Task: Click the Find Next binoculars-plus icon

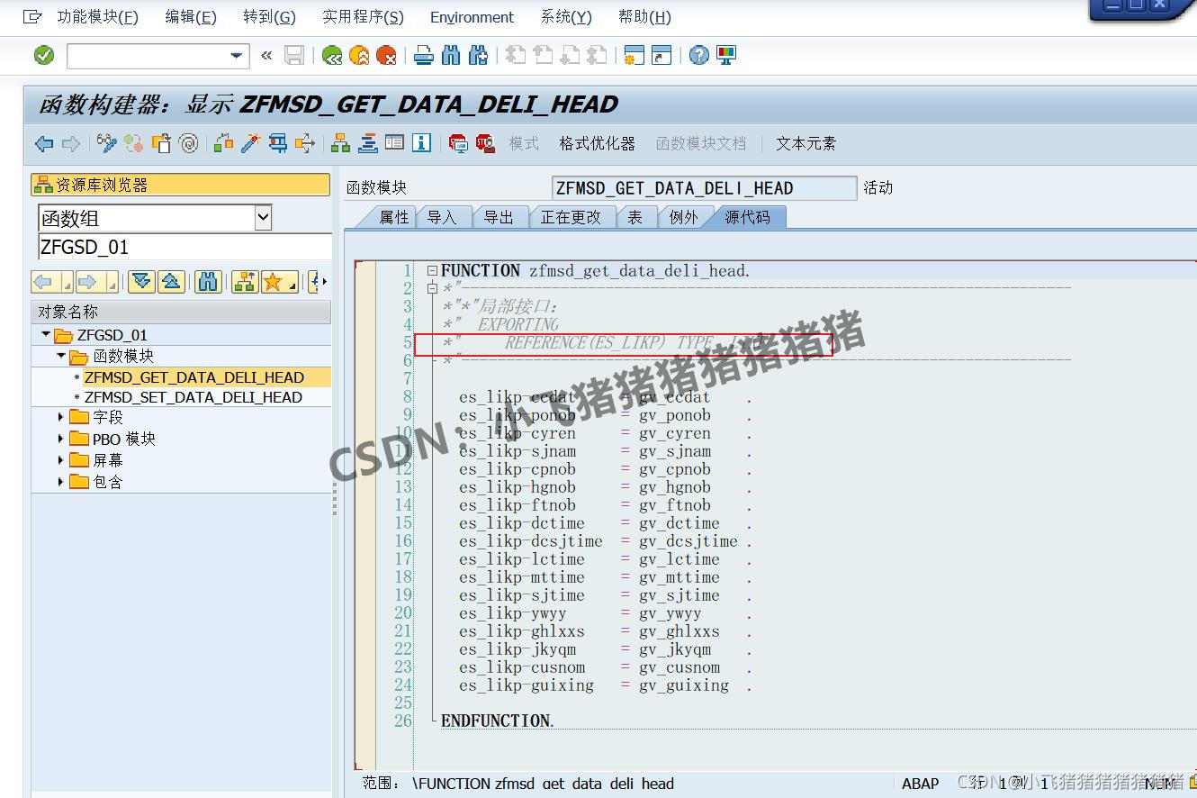Action: 478,55
